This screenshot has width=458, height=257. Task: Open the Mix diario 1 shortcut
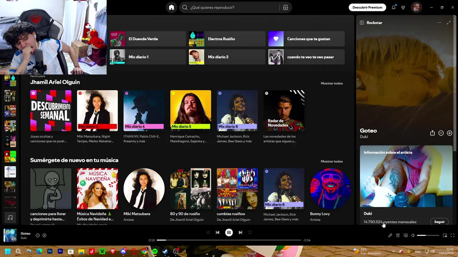coord(148,57)
